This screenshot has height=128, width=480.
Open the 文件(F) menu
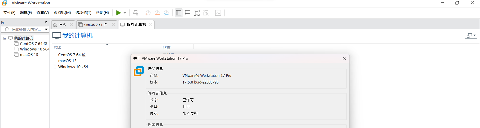point(9,13)
